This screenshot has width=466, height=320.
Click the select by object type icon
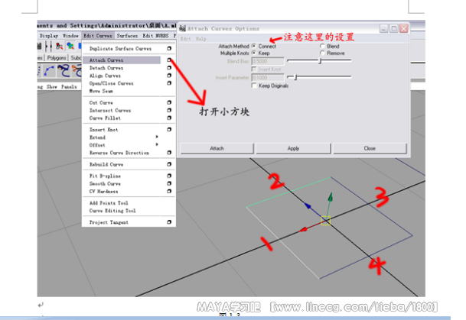(70, 46)
